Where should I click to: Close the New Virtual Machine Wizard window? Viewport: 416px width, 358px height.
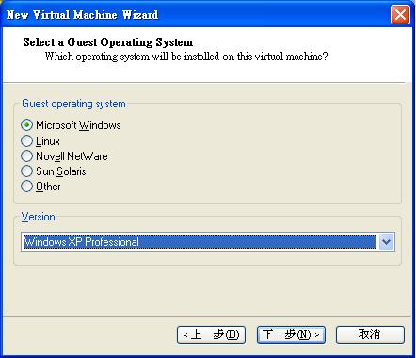(400, 15)
